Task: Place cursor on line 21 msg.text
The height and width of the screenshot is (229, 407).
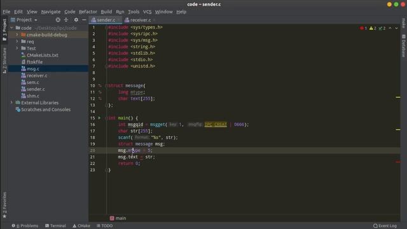Action: point(128,157)
